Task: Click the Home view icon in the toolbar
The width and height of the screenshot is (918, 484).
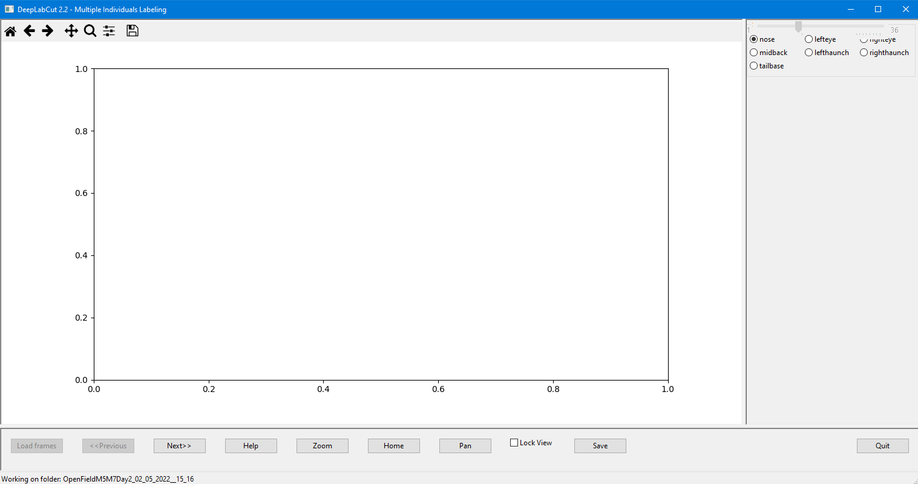Action: pos(10,30)
